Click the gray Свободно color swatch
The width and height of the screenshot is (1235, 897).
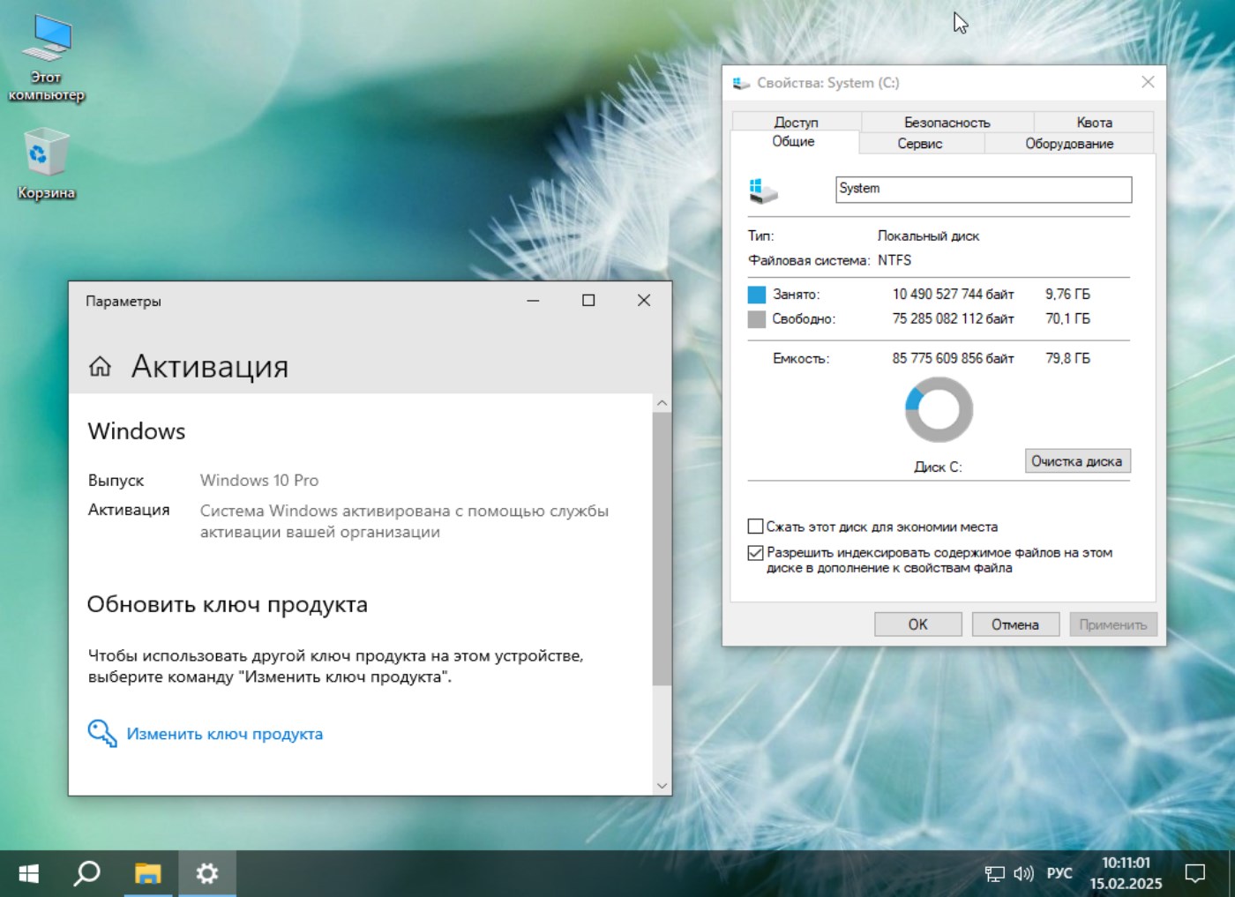click(x=757, y=319)
